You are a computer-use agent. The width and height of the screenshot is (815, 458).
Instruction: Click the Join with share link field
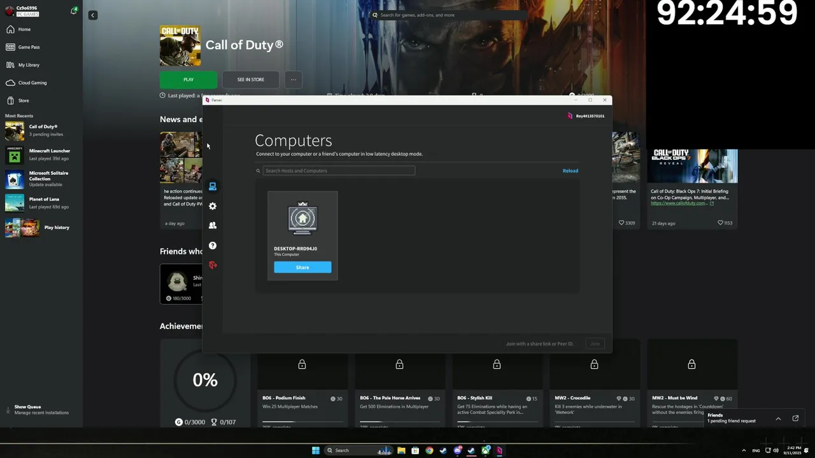click(x=540, y=343)
